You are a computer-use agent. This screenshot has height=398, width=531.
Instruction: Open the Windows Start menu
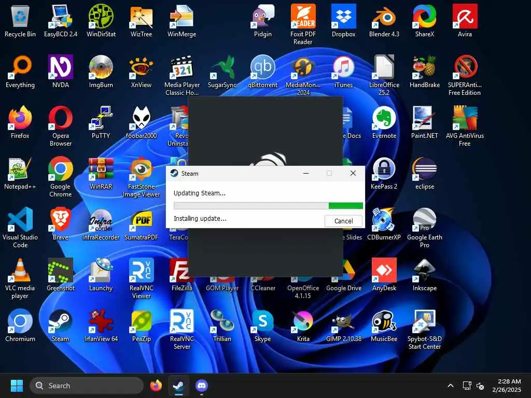(17, 386)
